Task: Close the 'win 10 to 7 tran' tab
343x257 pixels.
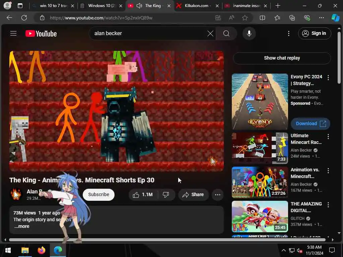Action: [x=72, y=6]
